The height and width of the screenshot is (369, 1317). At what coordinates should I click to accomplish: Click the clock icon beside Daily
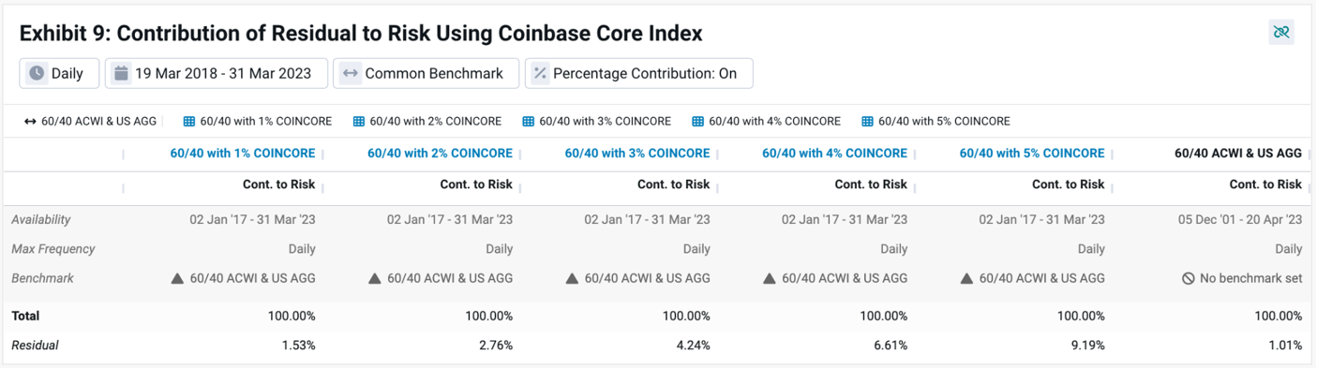37,73
